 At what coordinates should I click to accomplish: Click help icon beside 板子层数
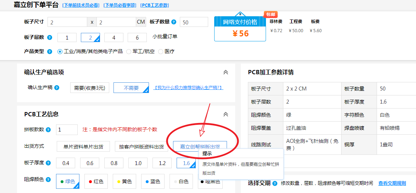point(50,37)
